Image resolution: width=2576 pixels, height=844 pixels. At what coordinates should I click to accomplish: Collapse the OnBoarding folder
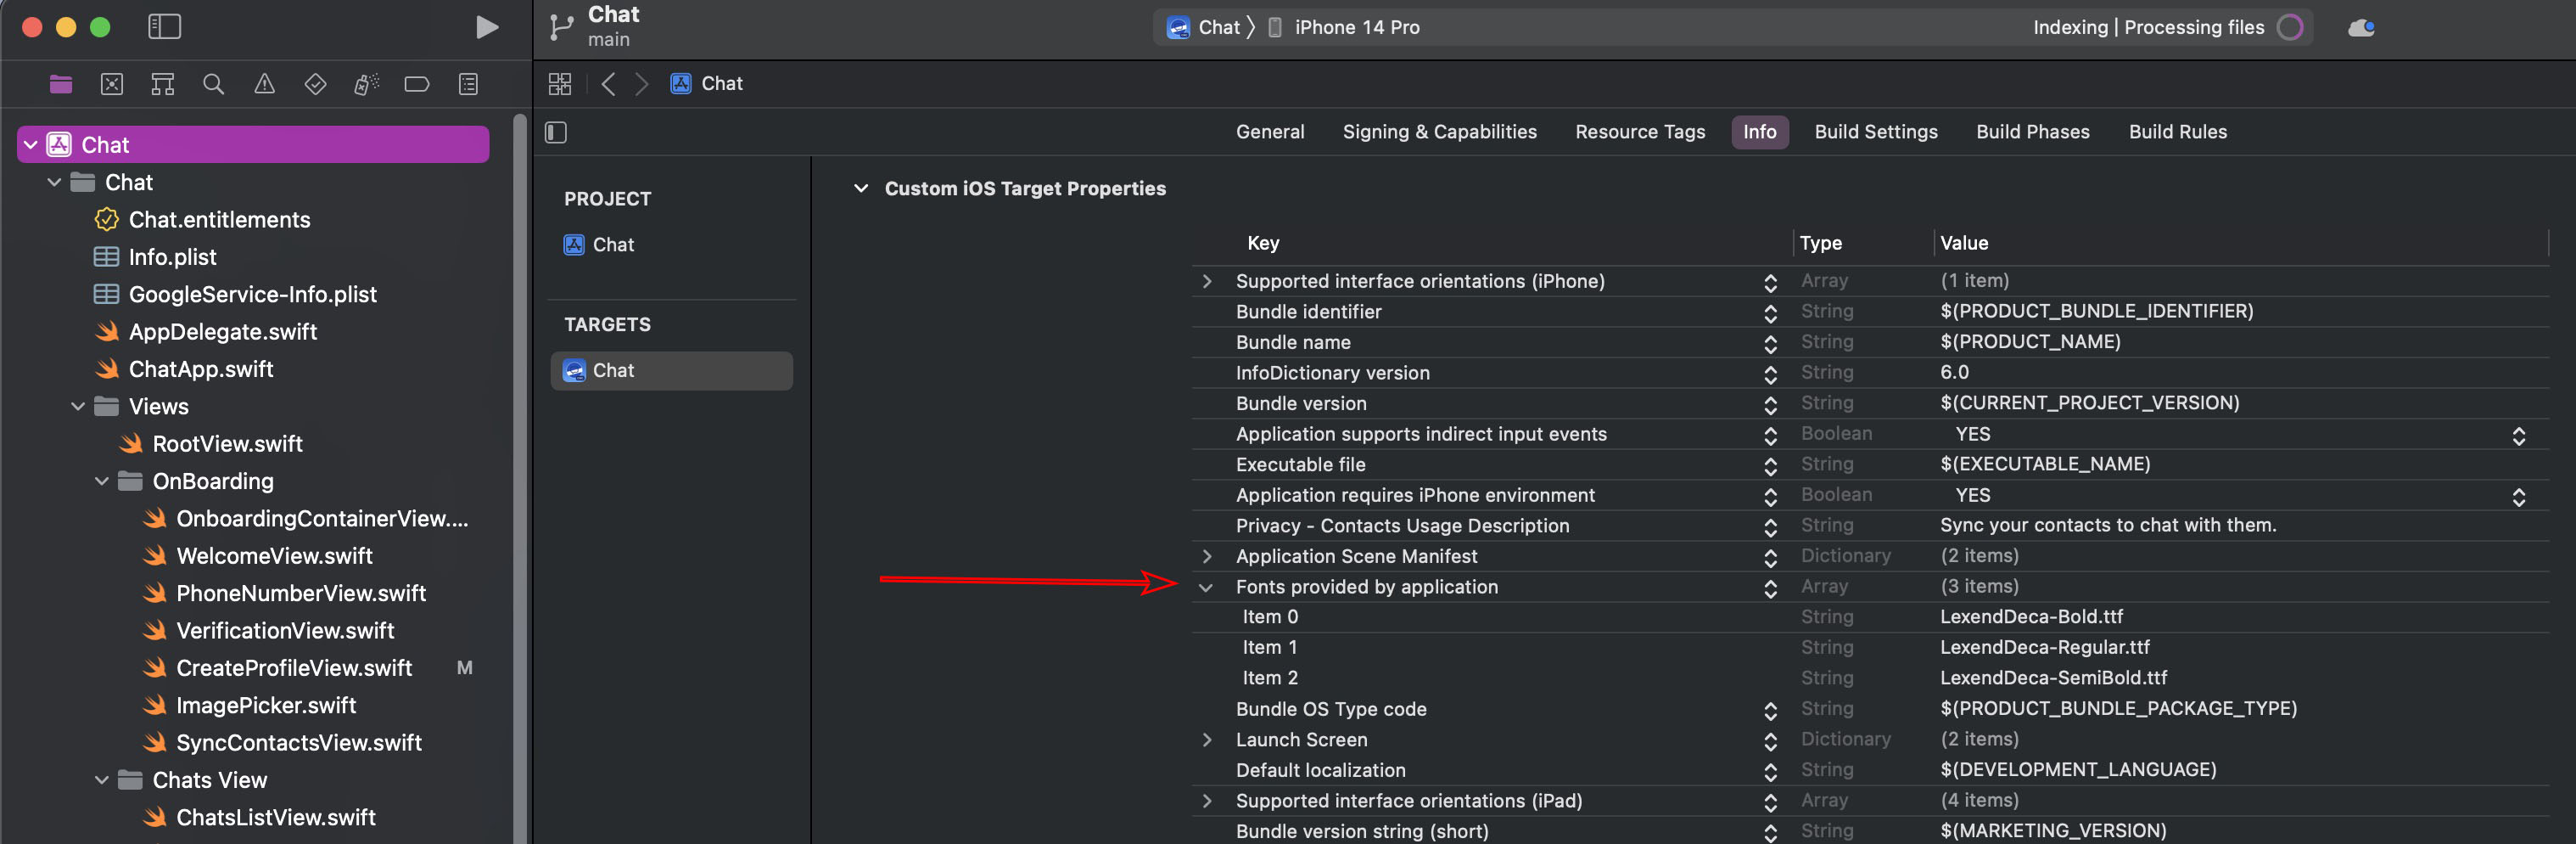click(x=102, y=481)
